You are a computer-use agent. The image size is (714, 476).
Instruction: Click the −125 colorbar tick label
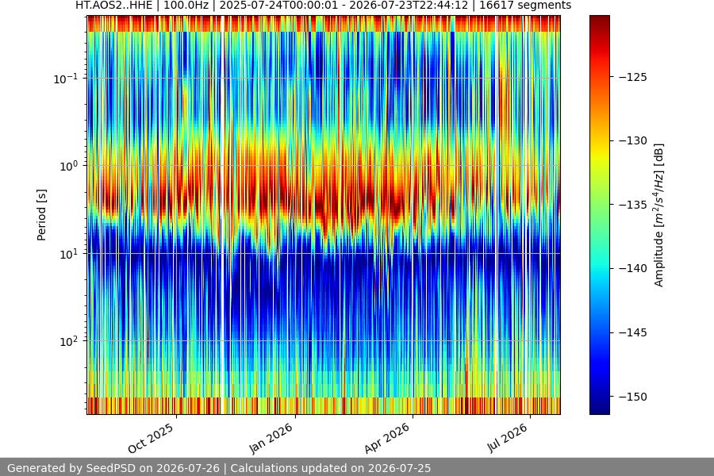[x=632, y=77]
